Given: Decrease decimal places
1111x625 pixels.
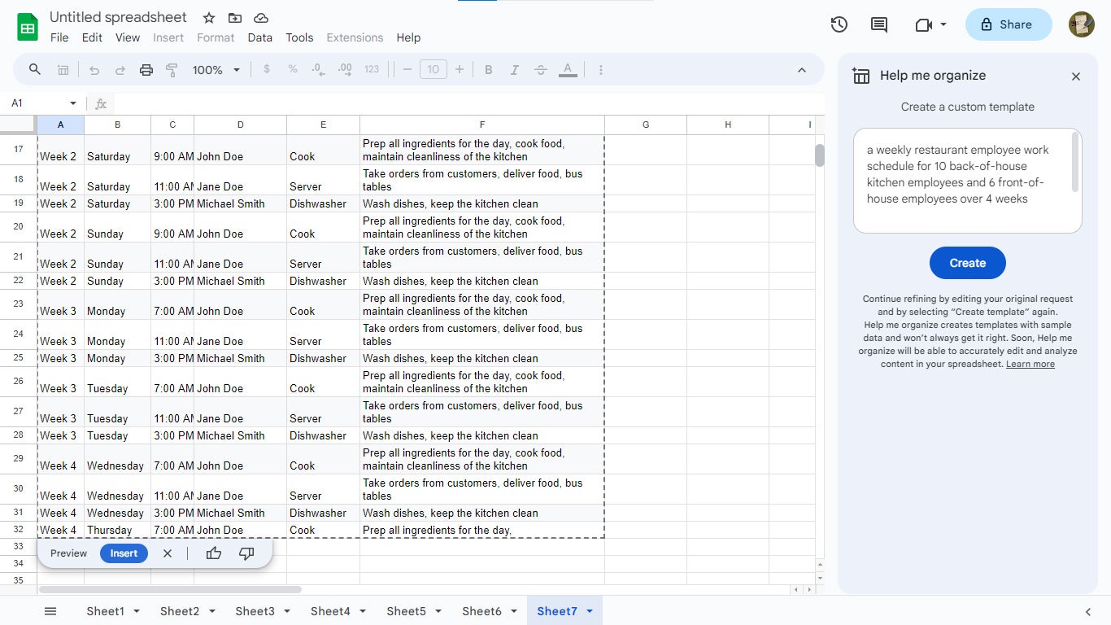Looking at the screenshot, I should coord(318,69).
